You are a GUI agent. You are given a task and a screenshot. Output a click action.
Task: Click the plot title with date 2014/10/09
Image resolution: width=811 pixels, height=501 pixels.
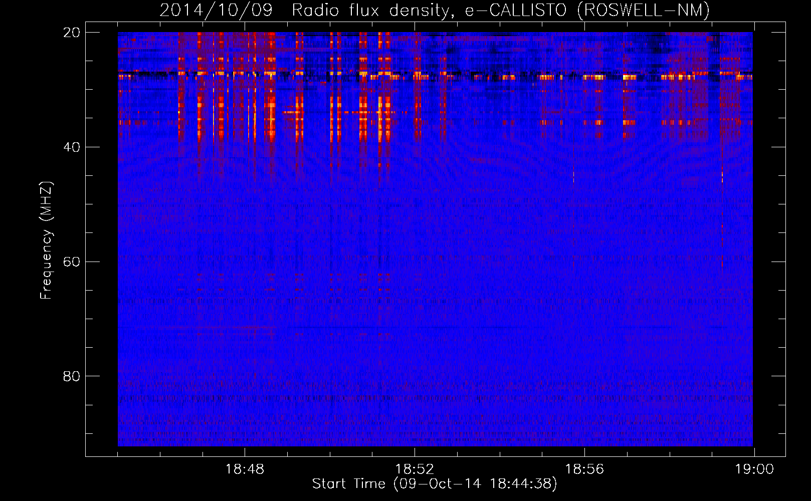tap(435, 10)
